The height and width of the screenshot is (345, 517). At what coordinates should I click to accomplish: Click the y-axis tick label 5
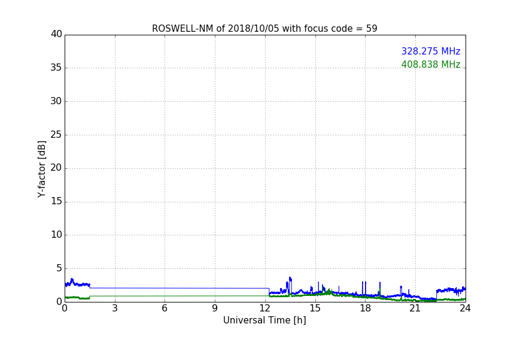(x=59, y=268)
